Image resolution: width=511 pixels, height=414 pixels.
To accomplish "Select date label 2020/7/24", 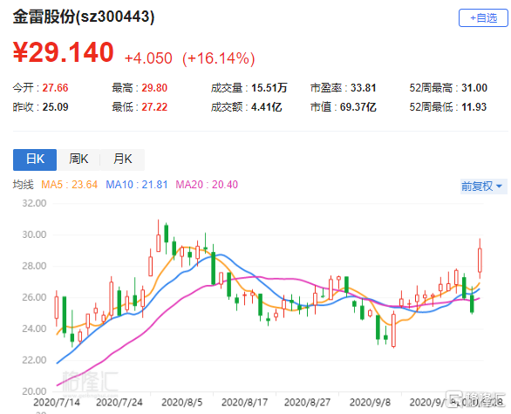I will [x=119, y=403].
